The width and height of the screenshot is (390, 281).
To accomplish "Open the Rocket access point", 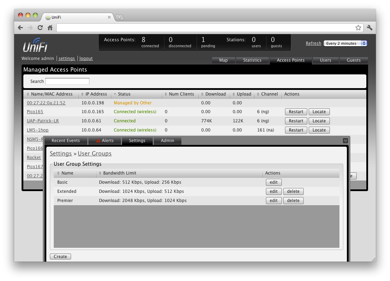I will tap(34, 158).
